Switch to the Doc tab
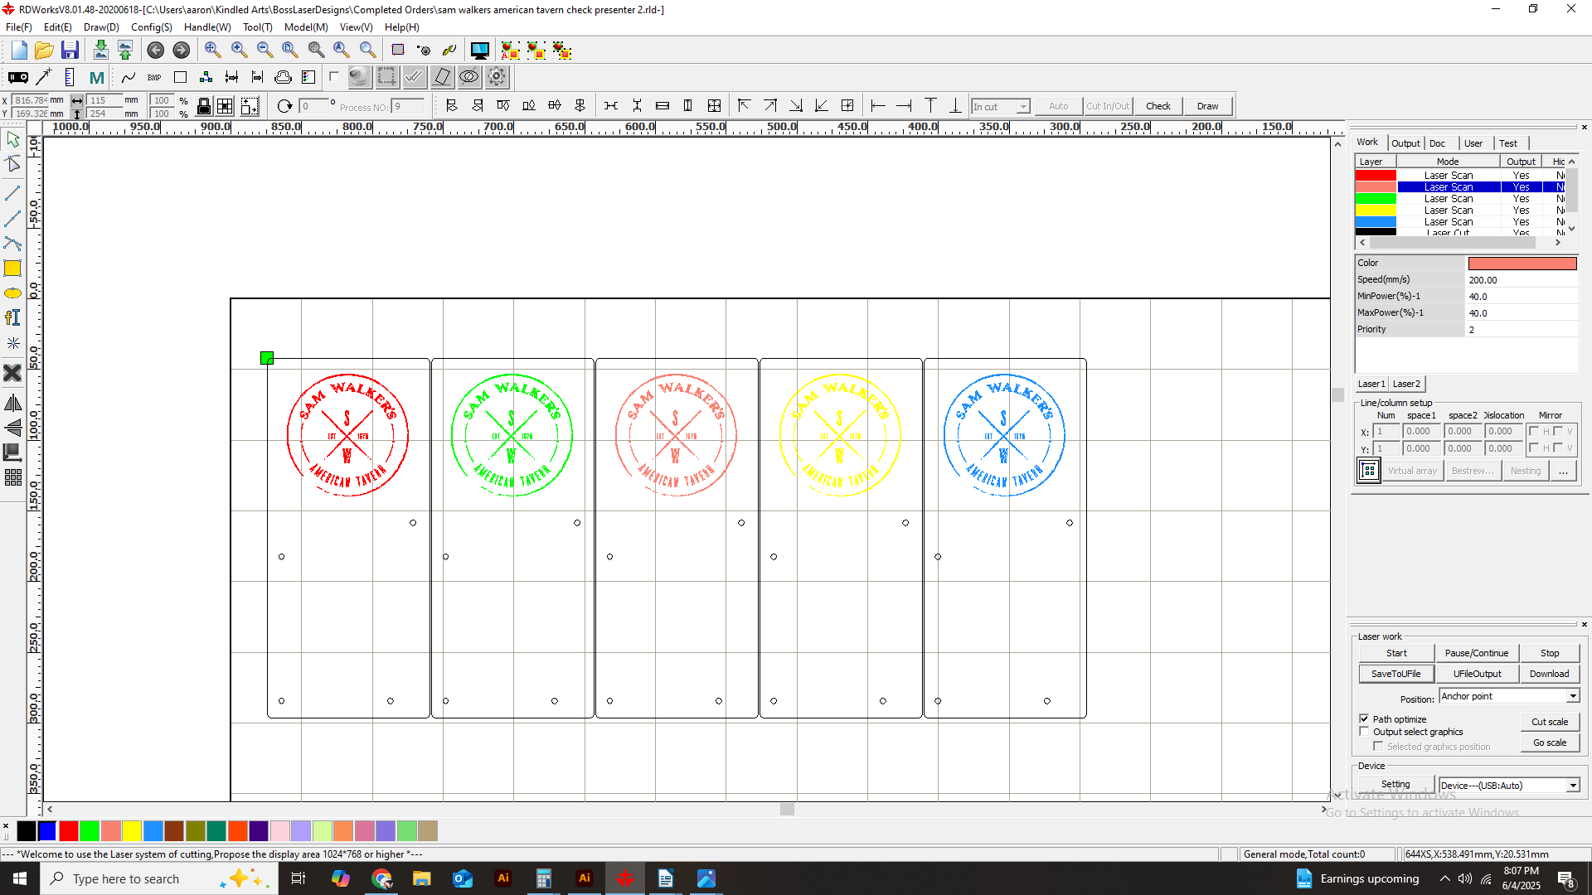Image resolution: width=1592 pixels, height=895 pixels. pyautogui.click(x=1437, y=143)
